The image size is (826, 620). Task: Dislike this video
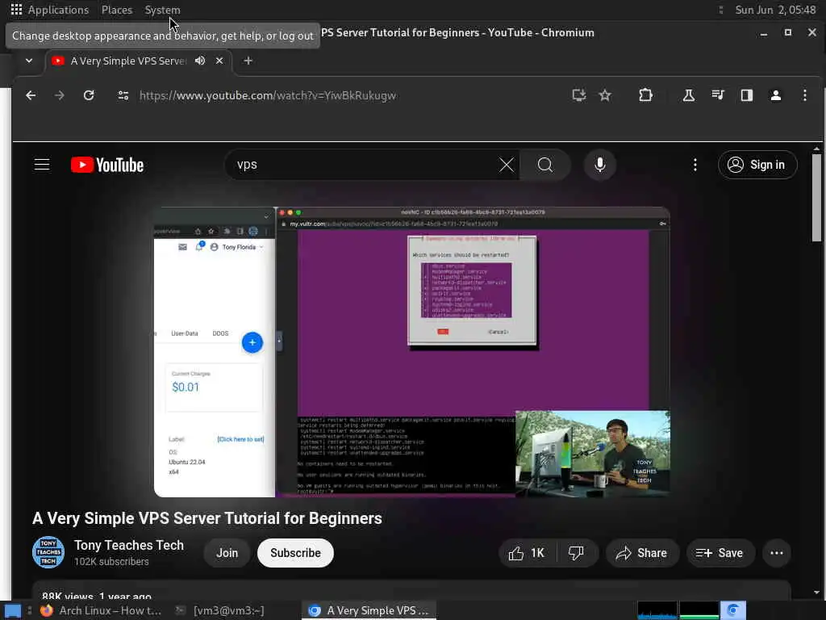(x=577, y=553)
